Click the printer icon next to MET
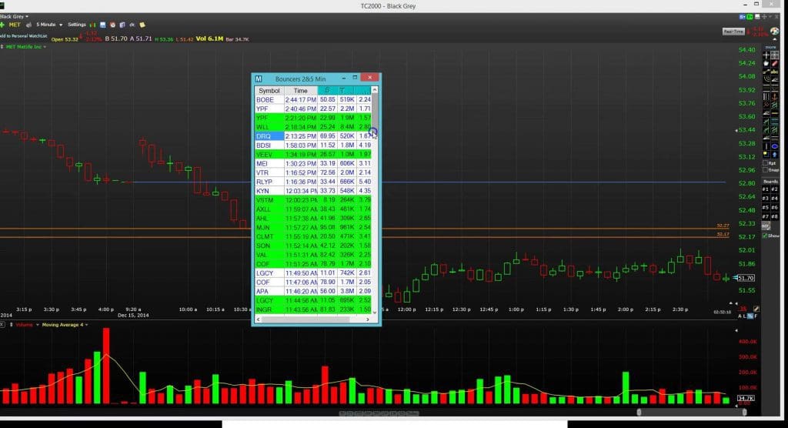The width and height of the screenshot is (788, 428). (28, 25)
